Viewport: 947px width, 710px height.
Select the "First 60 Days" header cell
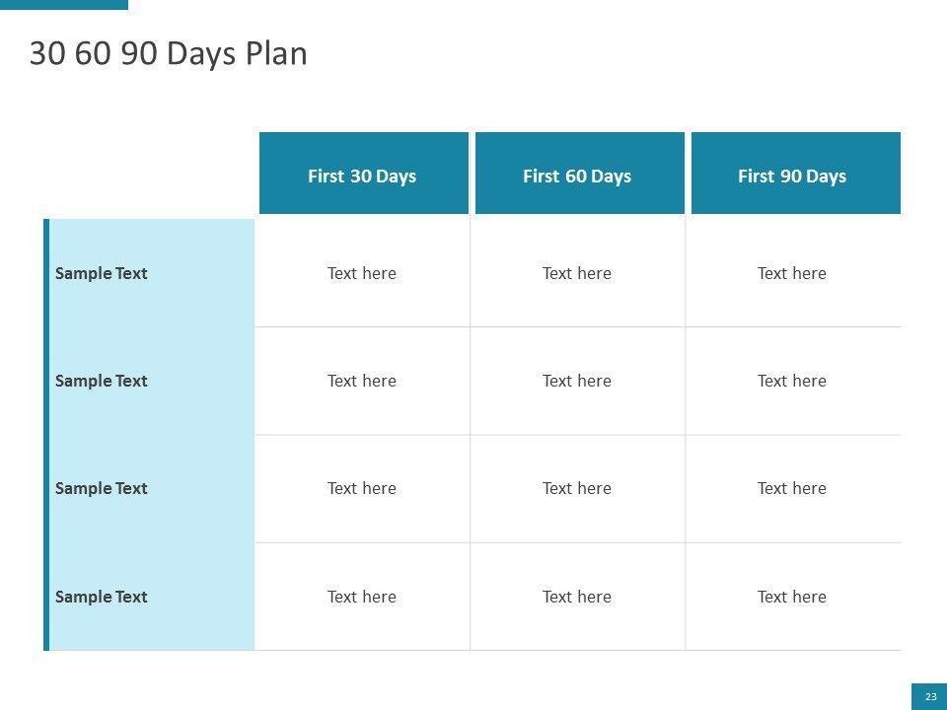tap(577, 177)
